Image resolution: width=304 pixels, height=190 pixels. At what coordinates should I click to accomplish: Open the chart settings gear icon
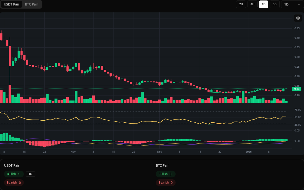tap(298, 18)
